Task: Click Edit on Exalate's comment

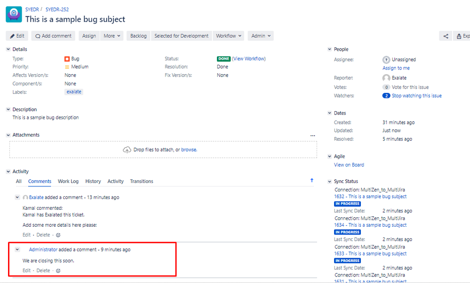Action: [26, 235]
